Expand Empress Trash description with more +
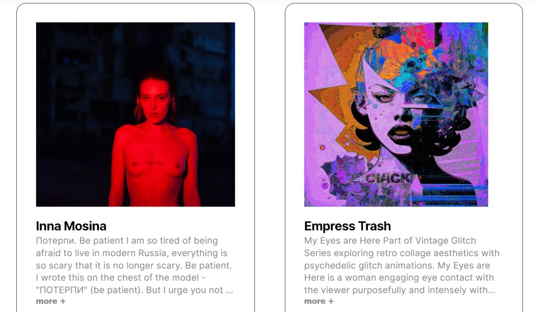Screen dimensions: 535x312 pos(319,302)
